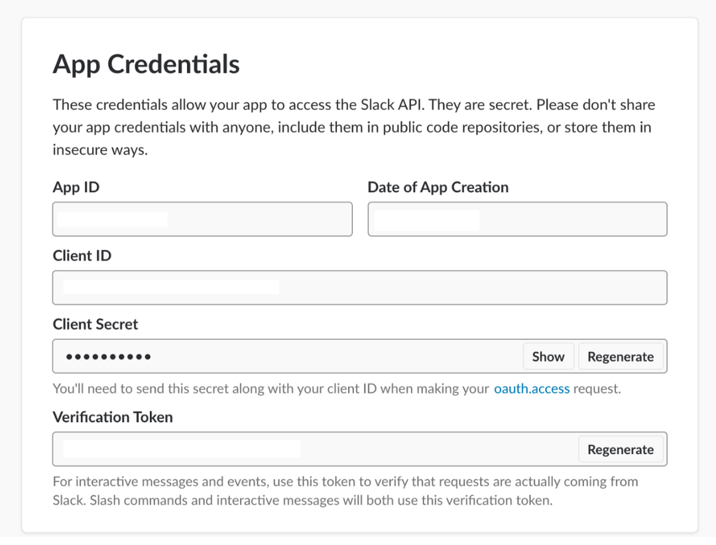Click the Date of App Creation label
Screen dimensions: 716x545
tap(438, 187)
